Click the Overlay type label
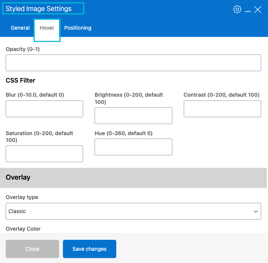Viewport: 268px width, 263px height. pyautogui.click(x=22, y=197)
